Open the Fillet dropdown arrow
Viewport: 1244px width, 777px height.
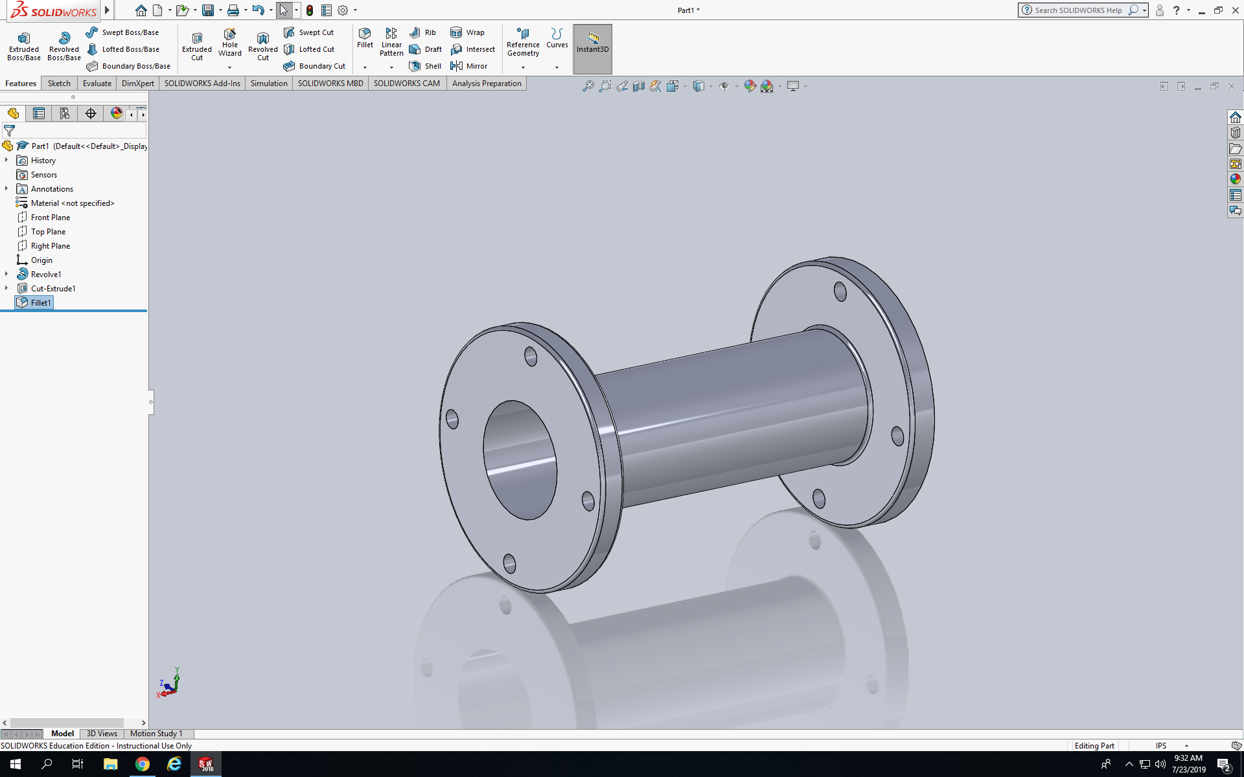(x=365, y=67)
